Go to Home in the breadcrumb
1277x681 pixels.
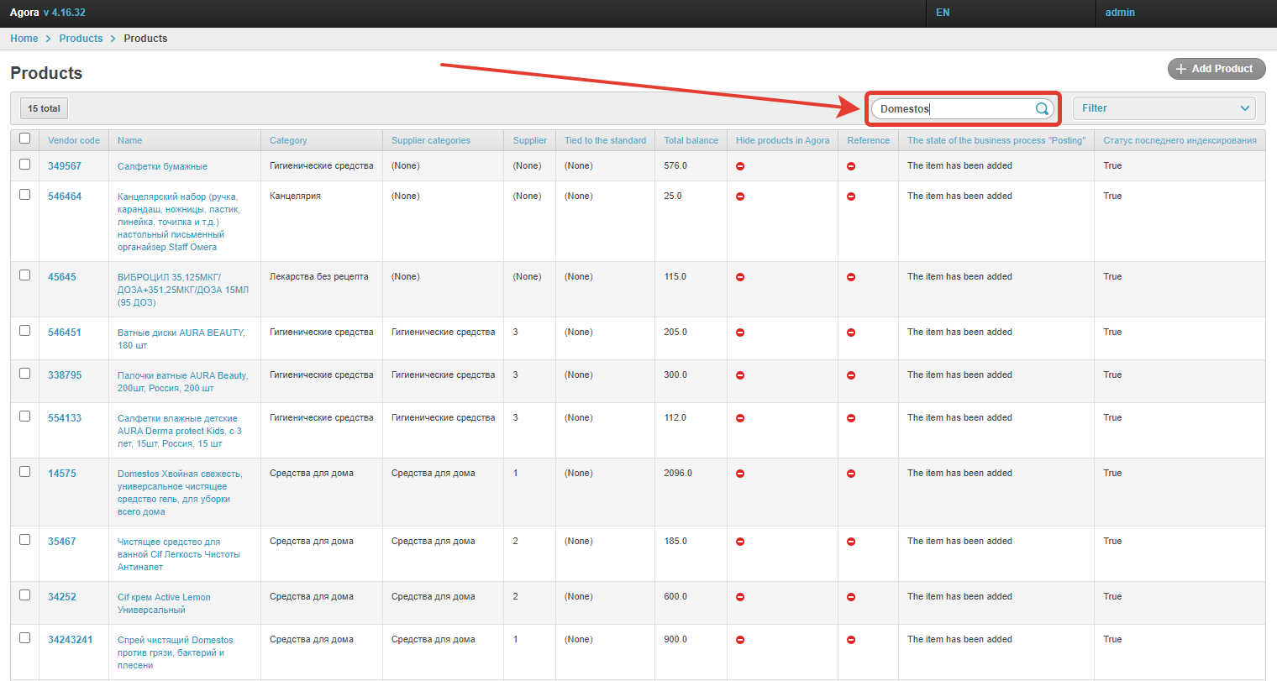coord(24,39)
